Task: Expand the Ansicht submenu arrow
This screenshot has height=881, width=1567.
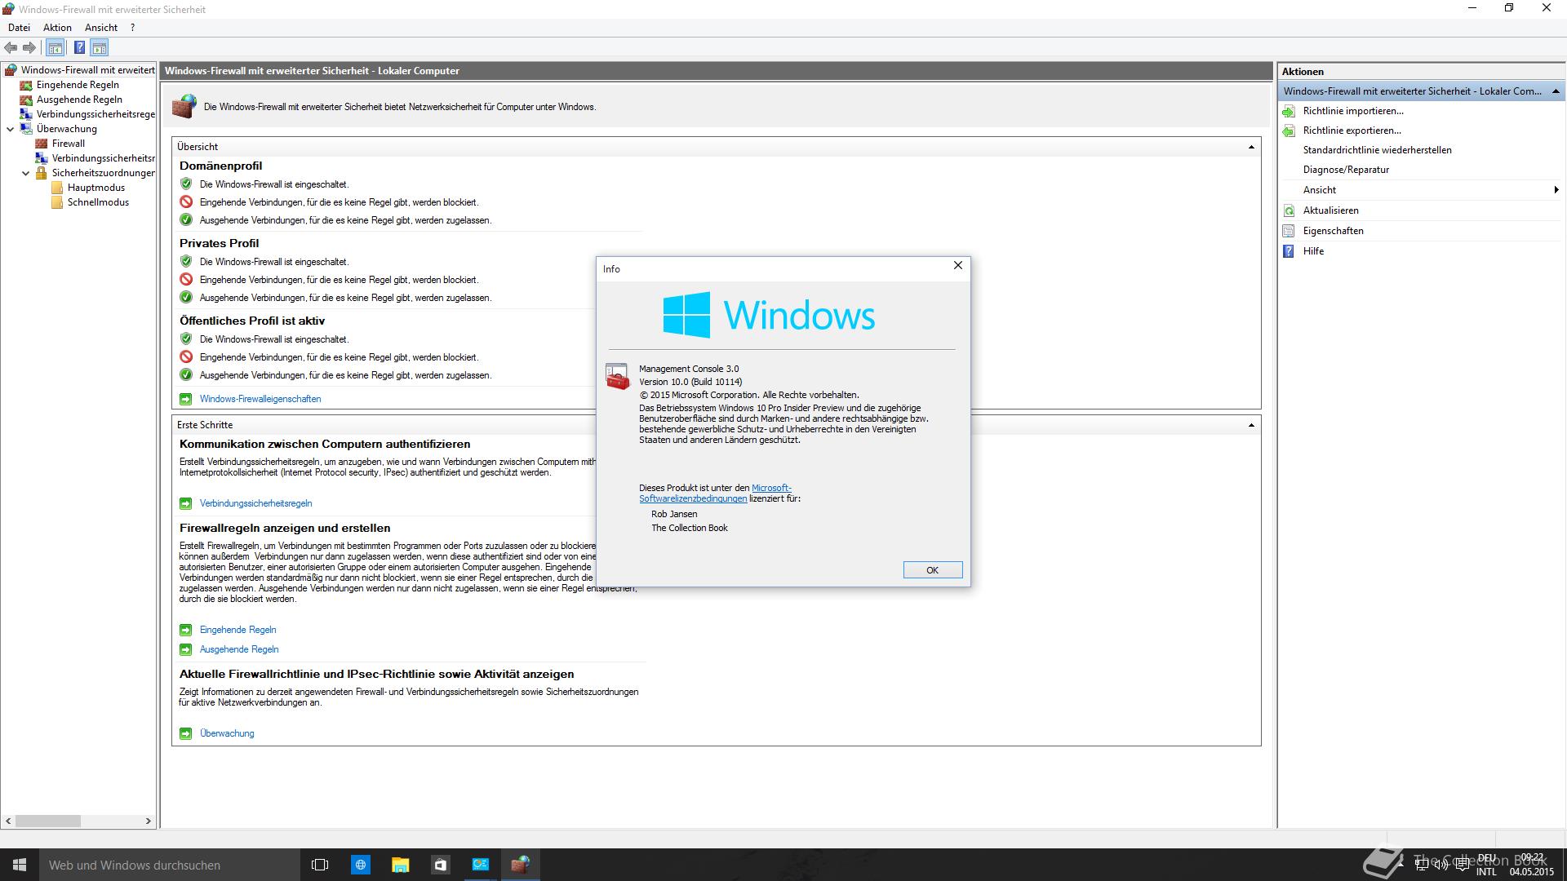Action: (1556, 190)
